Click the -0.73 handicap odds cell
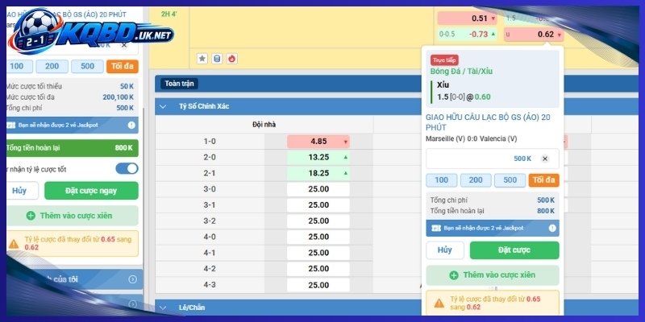 click(468, 34)
